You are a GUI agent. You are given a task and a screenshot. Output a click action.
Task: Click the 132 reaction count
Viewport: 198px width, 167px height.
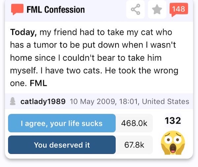173,121
